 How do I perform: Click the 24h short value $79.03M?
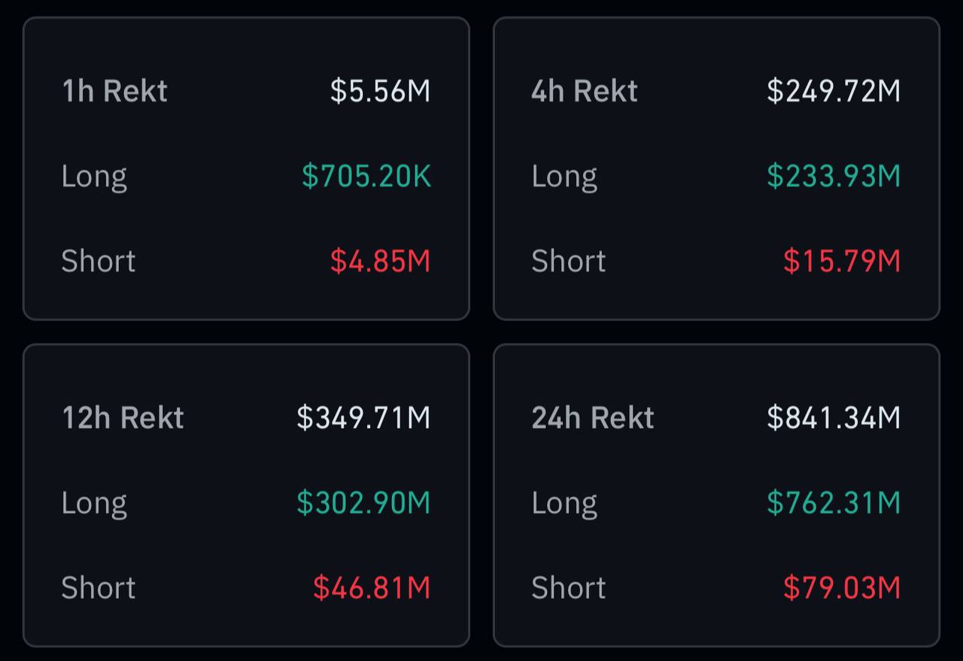click(x=842, y=587)
